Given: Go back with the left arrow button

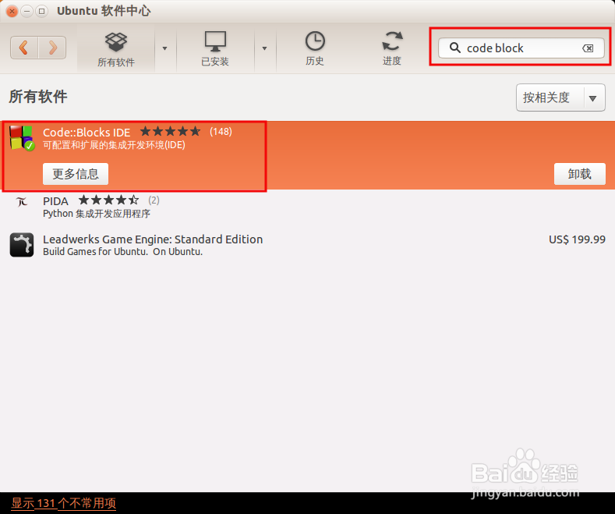Looking at the screenshot, I should point(24,48).
